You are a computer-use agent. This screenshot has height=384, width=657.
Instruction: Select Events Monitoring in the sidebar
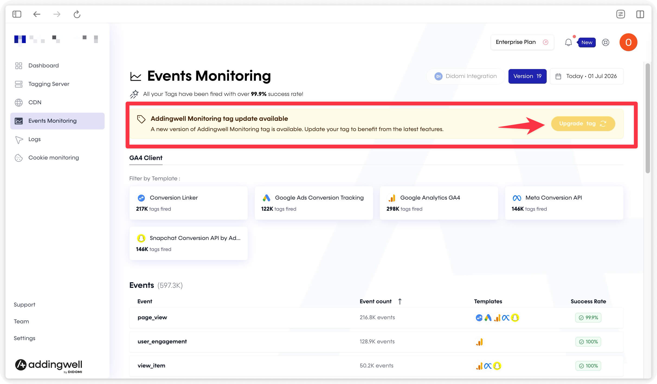click(x=57, y=121)
